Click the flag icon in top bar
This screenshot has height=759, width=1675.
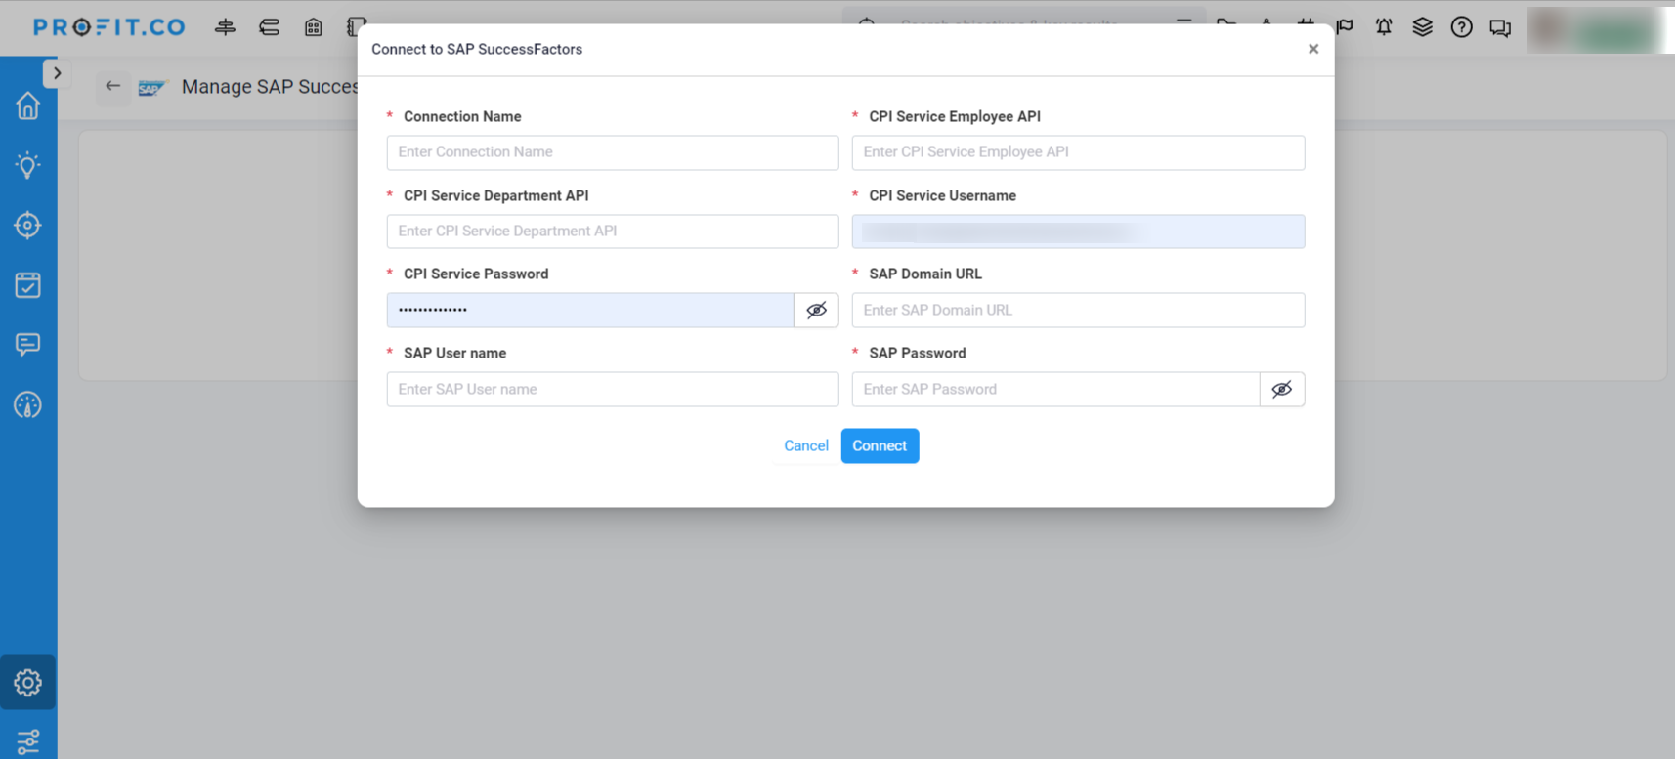pos(1346,26)
